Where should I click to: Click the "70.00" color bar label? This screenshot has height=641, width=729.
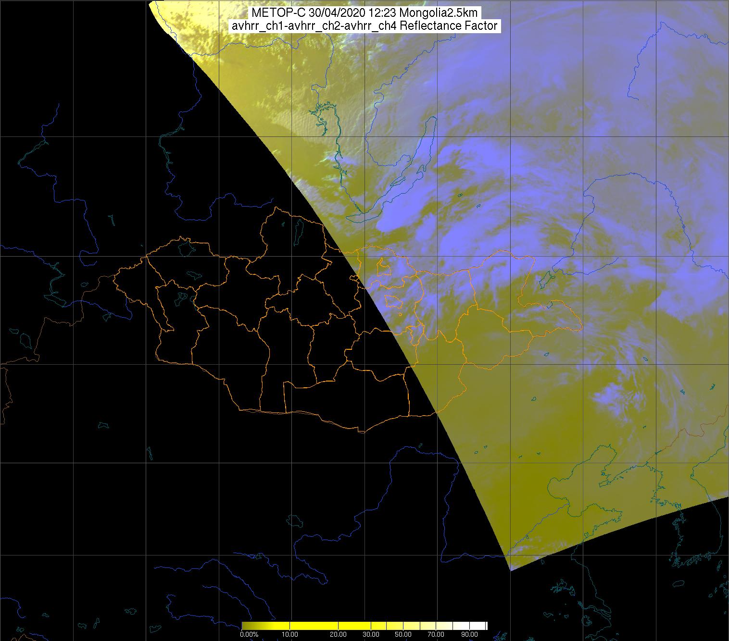pyautogui.click(x=436, y=634)
